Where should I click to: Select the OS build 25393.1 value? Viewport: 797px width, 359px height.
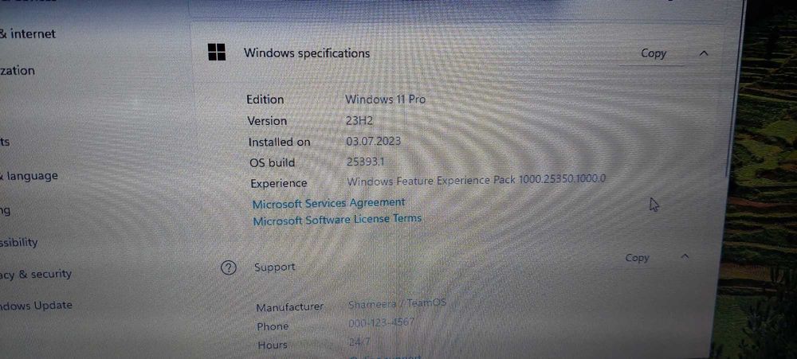tap(367, 162)
